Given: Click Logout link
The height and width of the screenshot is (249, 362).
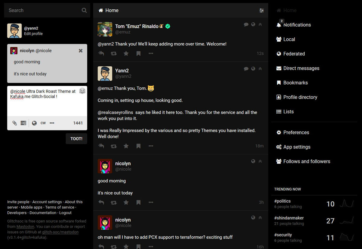Looking at the screenshot, I should (65, 213).
